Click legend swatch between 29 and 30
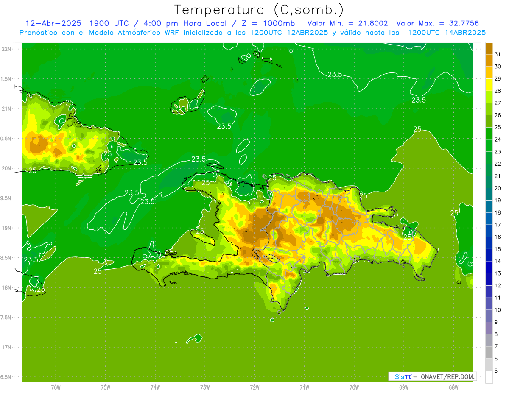This screenshot has height=393, width=509. (x=489, y=72)
